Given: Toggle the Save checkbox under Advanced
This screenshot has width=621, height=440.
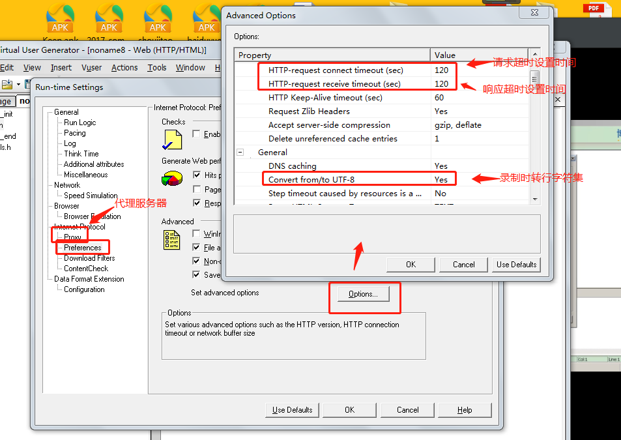Looking at the screenshot, I should (x=196, y=274).
